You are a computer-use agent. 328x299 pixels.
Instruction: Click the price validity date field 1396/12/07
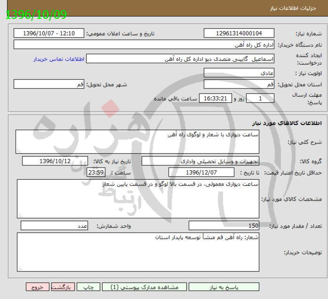(x=201, y=172)
